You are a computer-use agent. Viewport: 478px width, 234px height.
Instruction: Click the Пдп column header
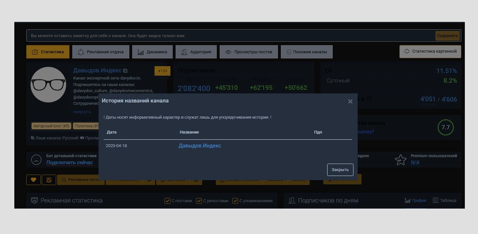point(318,132)
